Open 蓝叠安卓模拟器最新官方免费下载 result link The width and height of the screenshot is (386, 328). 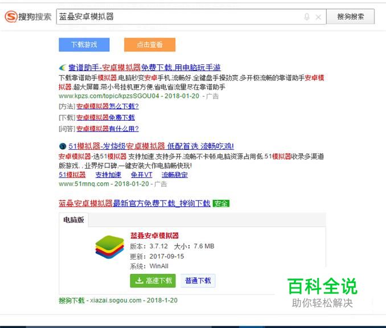click(x=134, y=203)
